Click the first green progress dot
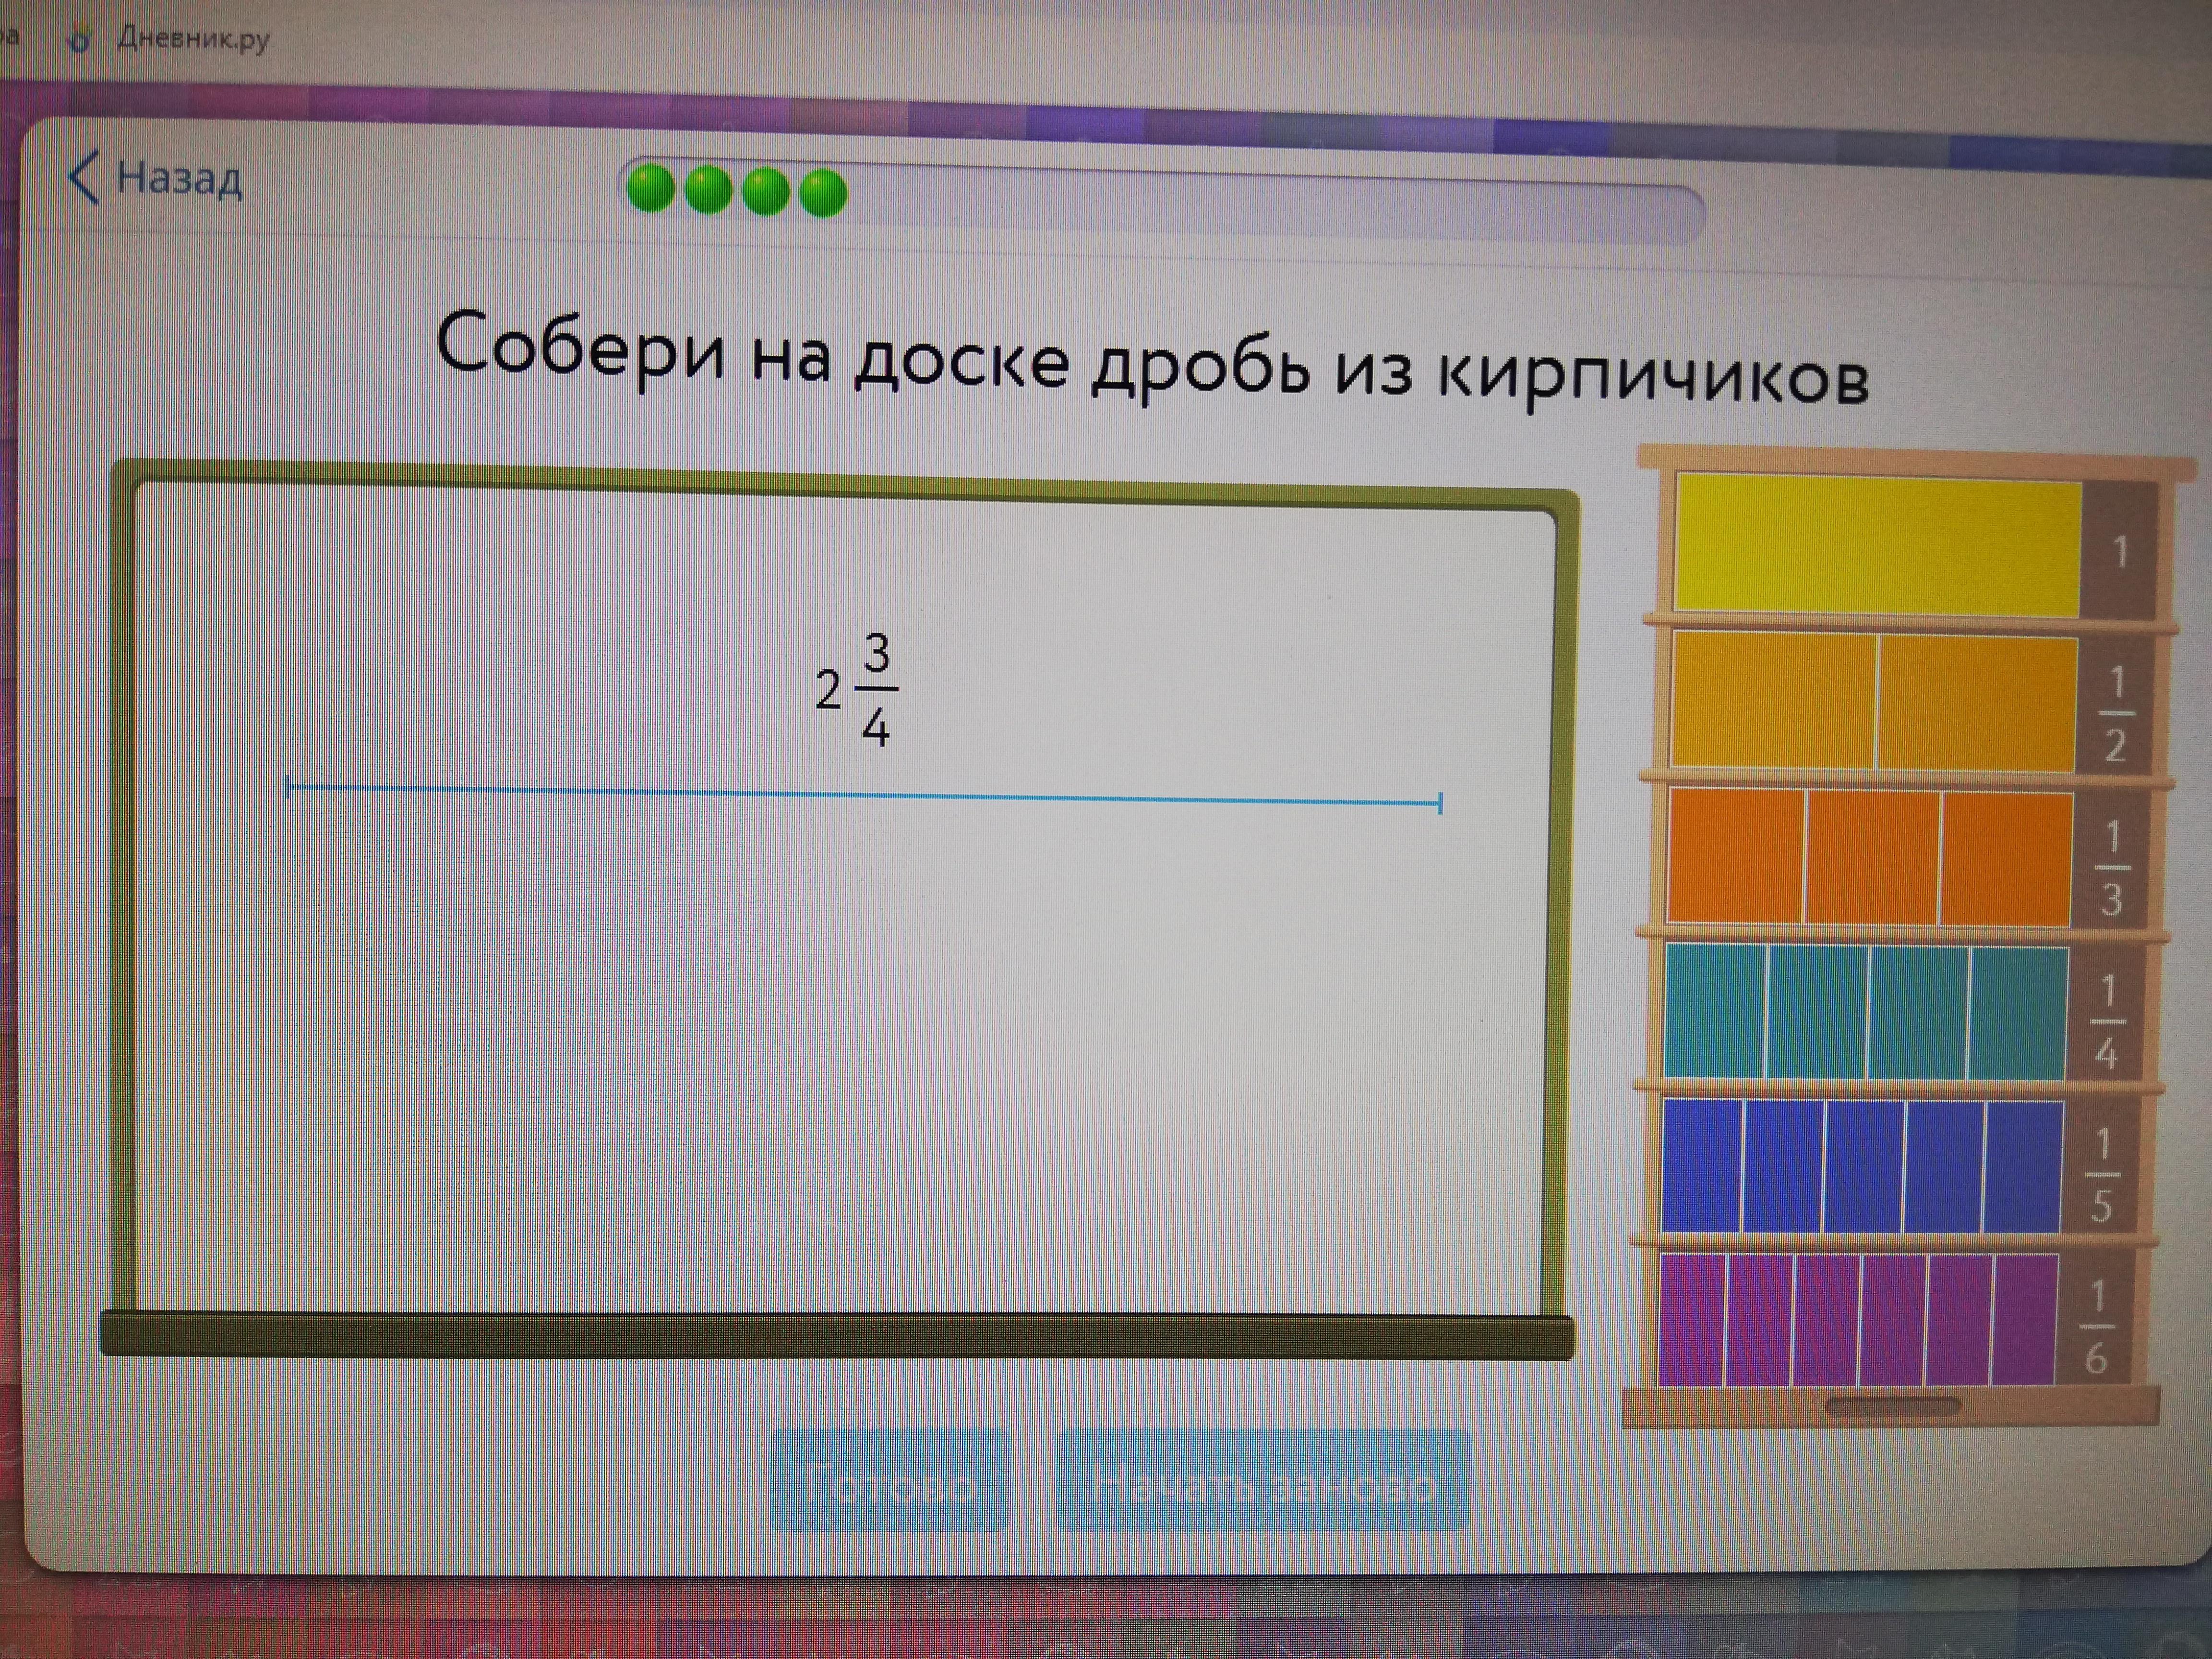Screen dimensions: 2212x1659 tap(651, 189)
